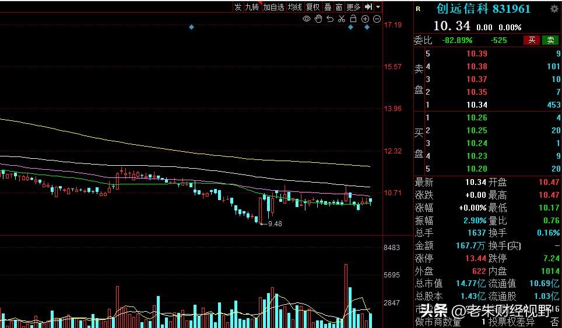Click the 窗 toolbar item
This screenshot has width=562, height=328.
(x=339, y=7)
